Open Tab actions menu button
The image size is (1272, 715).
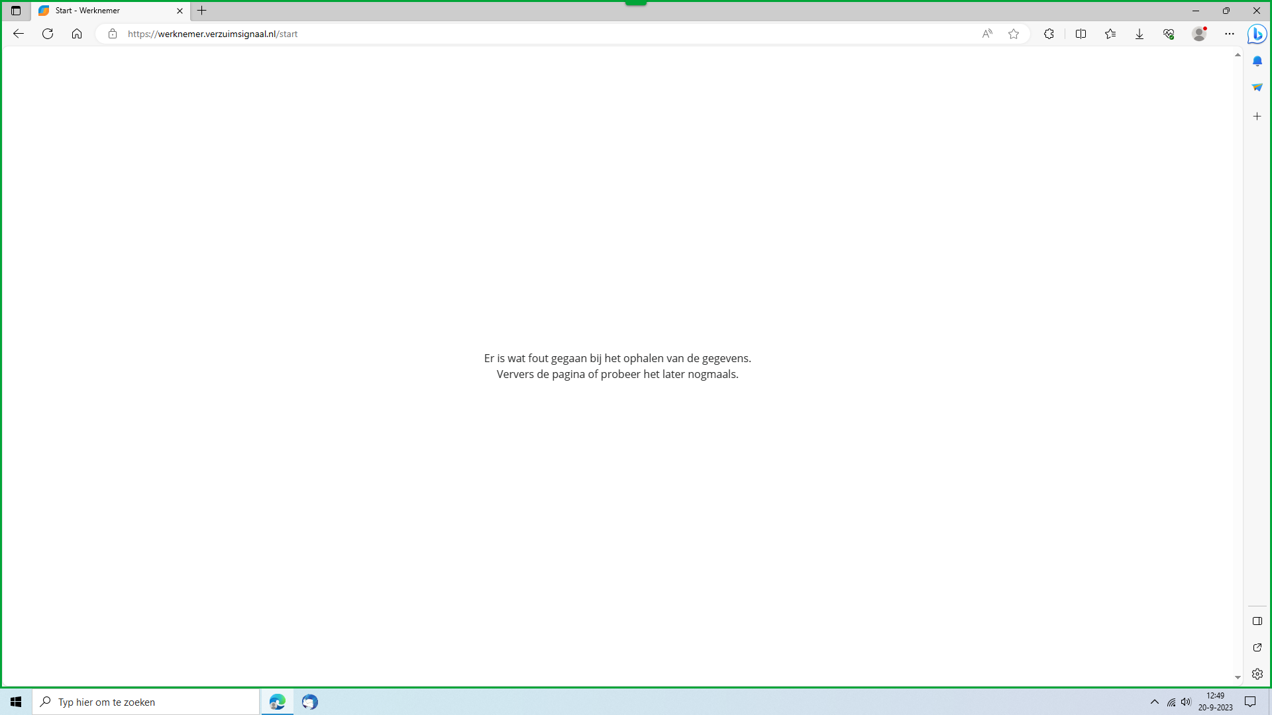[16, 11]
